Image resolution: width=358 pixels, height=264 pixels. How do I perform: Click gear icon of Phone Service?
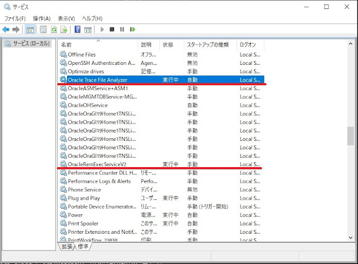[x=63, y=190]
